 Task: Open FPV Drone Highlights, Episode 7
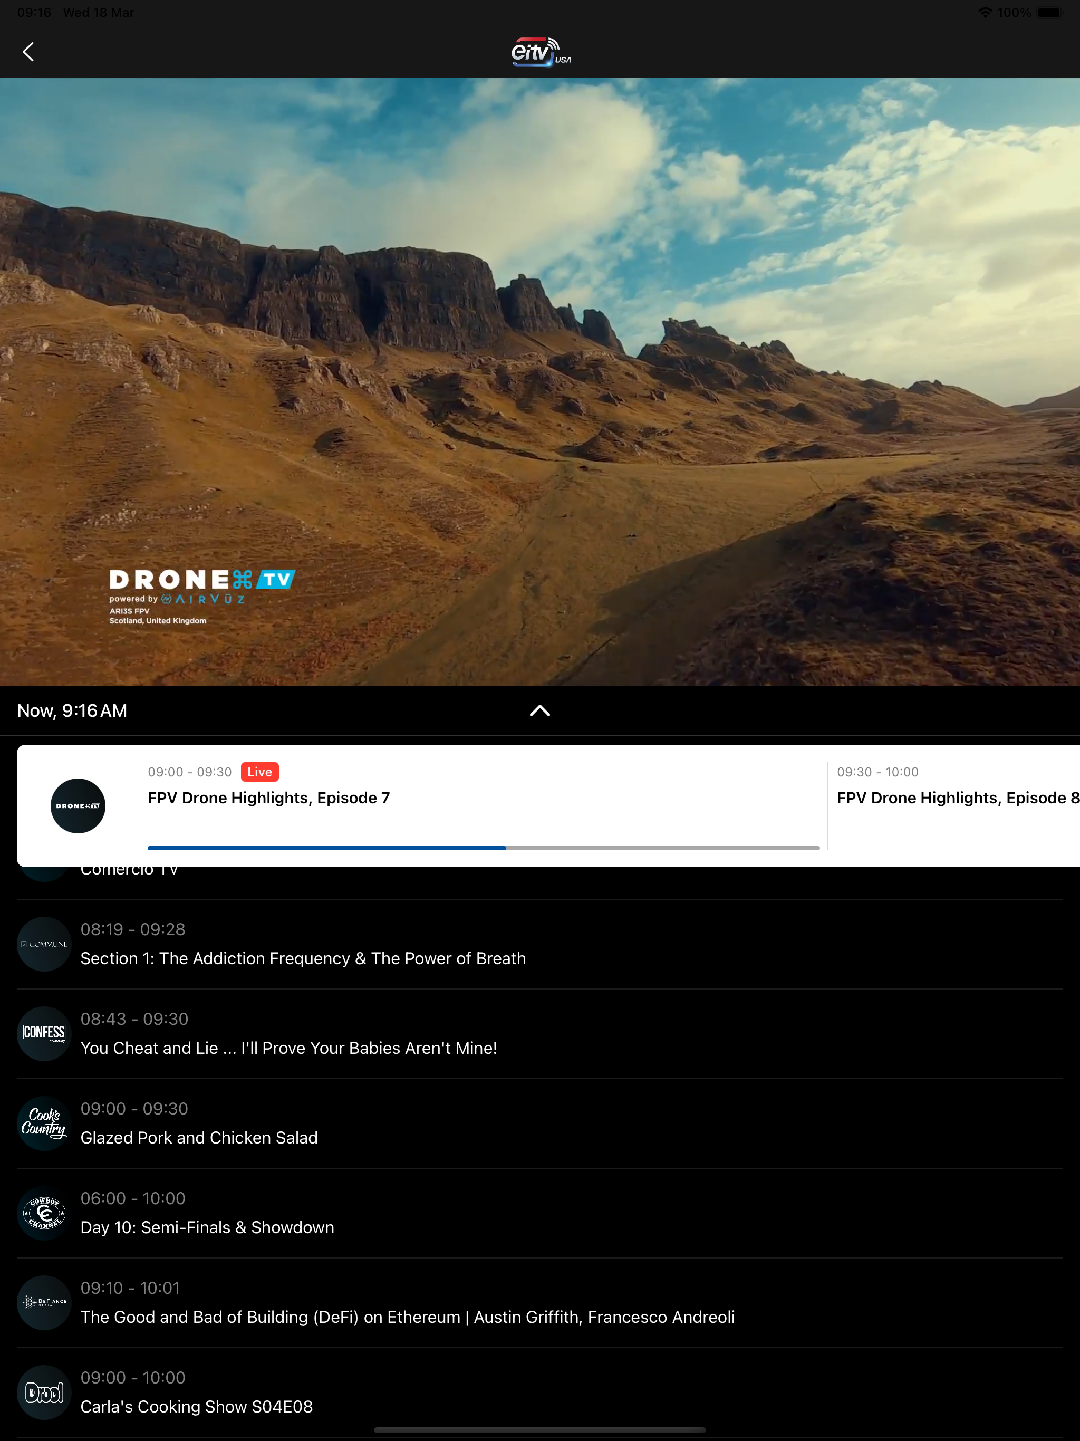pos(269,798)
